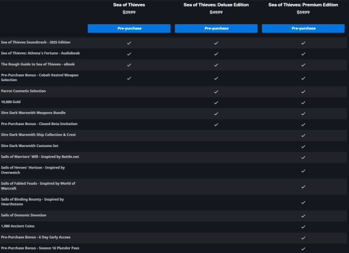Click Premium checkmark for Costume Set row
This screenshot has width=349, height=253.
coord(303,147)
